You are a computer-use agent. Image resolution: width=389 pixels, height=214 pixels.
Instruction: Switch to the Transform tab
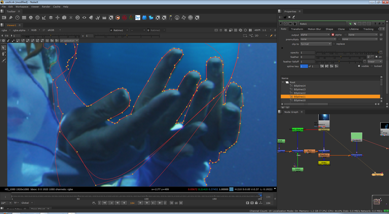point(297,29)
